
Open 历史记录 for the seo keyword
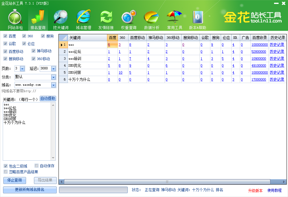(x=277, y=45)
